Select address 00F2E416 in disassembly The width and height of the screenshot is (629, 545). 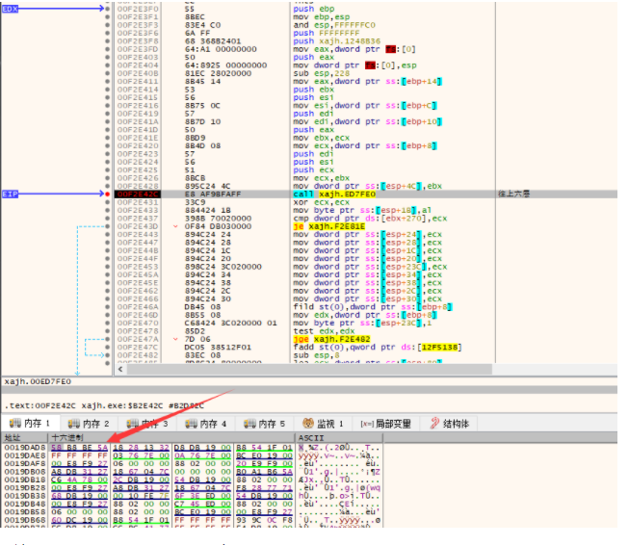point(138,106)
